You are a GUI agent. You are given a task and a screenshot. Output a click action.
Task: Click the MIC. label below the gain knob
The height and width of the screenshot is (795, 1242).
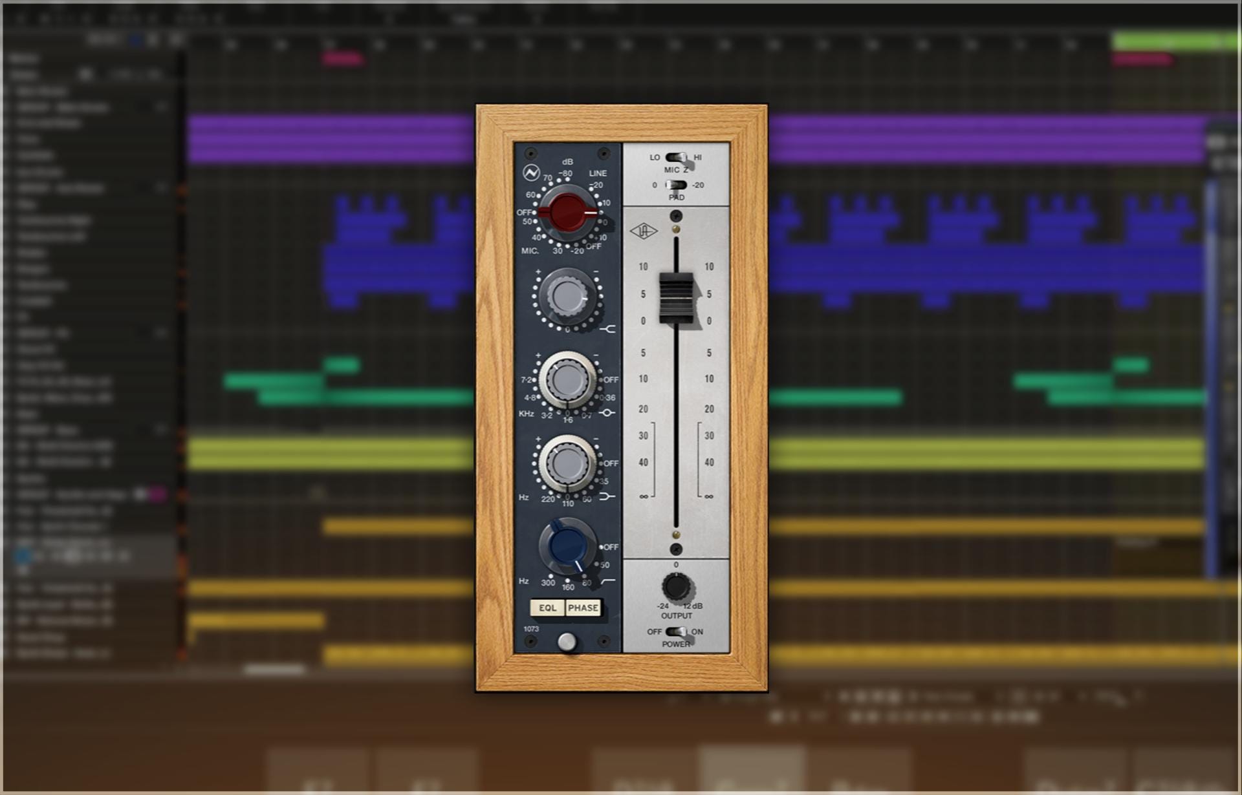[x=530, y=250]
